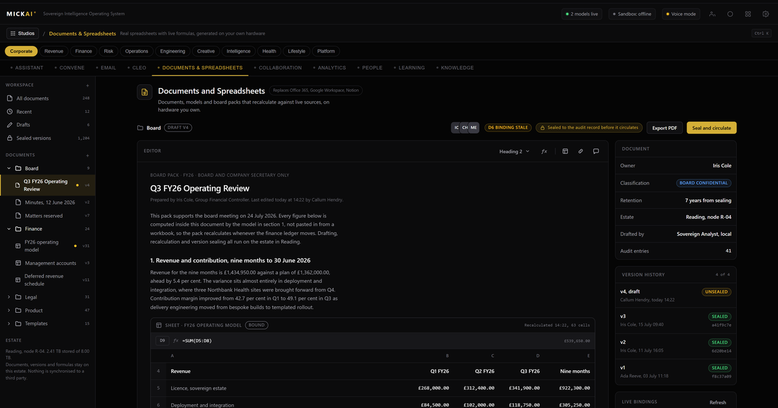Open Deferred revenue schedule spreadsheet
This screenshot has width=778, height=408.
tap(47, 280)
